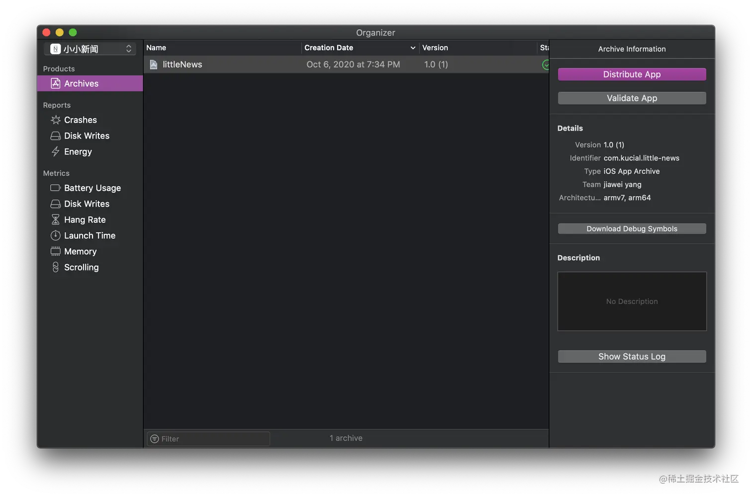The image size is (752, 497).
Task: Click Download Debug Symbols button
Action: (x=632, y=229)
